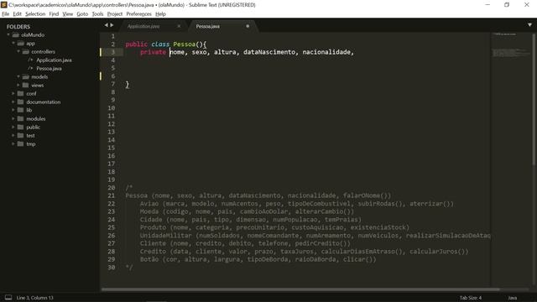Screen dimensions: 537x302
Task: Click 'Botão' in the comment on line 29
Action: pos(149,259)
